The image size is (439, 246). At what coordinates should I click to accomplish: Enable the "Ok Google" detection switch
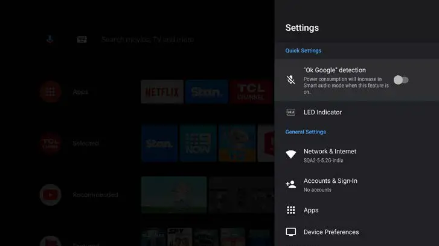point(400,80)
